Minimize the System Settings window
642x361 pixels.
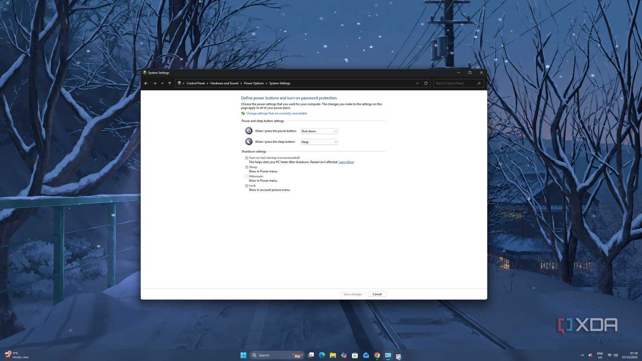coord(458,73)
